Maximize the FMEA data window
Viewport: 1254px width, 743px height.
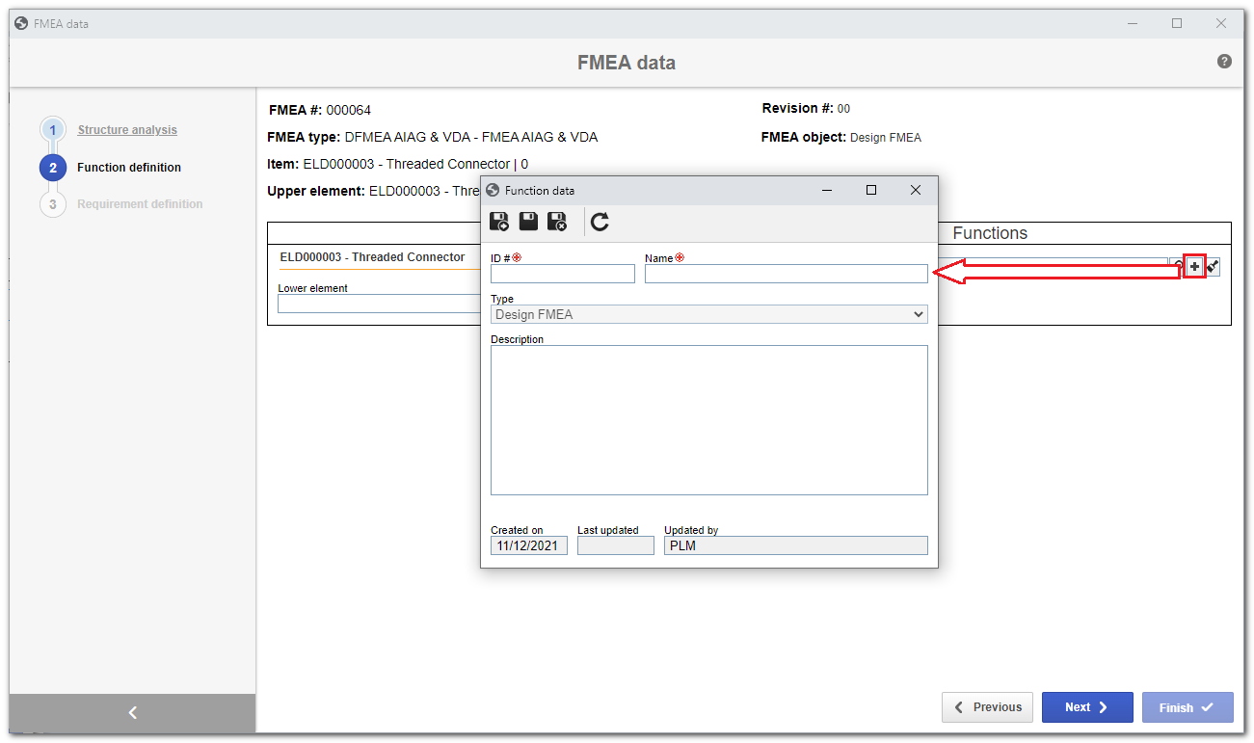(1177, 23)
